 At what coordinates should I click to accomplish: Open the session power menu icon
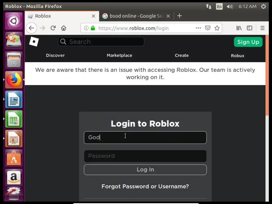coord(263,6)
